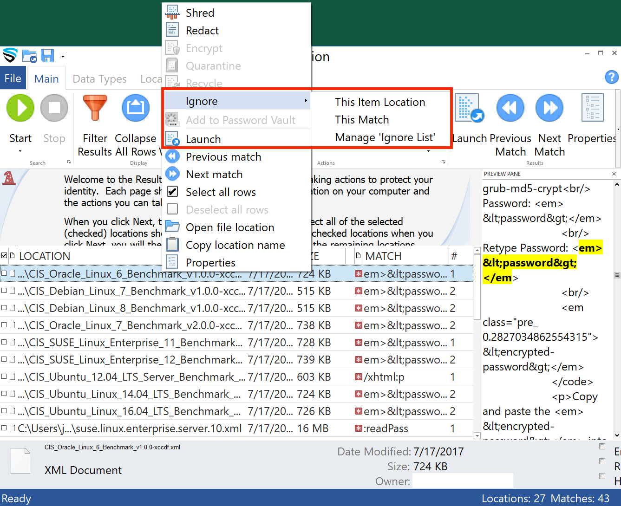The image size is (621, 506).
Task: Click the CIS_SUSE_Linux_Enterprise_12_Benchmark row
Action: coord(236,359)
